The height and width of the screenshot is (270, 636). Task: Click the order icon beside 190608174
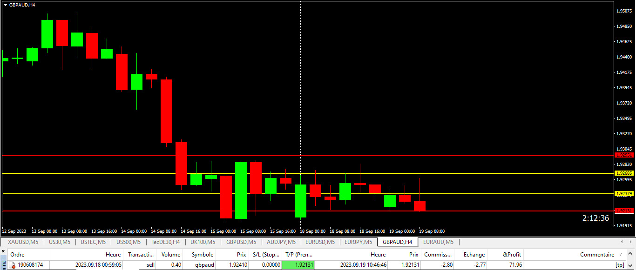pos(13,265)
